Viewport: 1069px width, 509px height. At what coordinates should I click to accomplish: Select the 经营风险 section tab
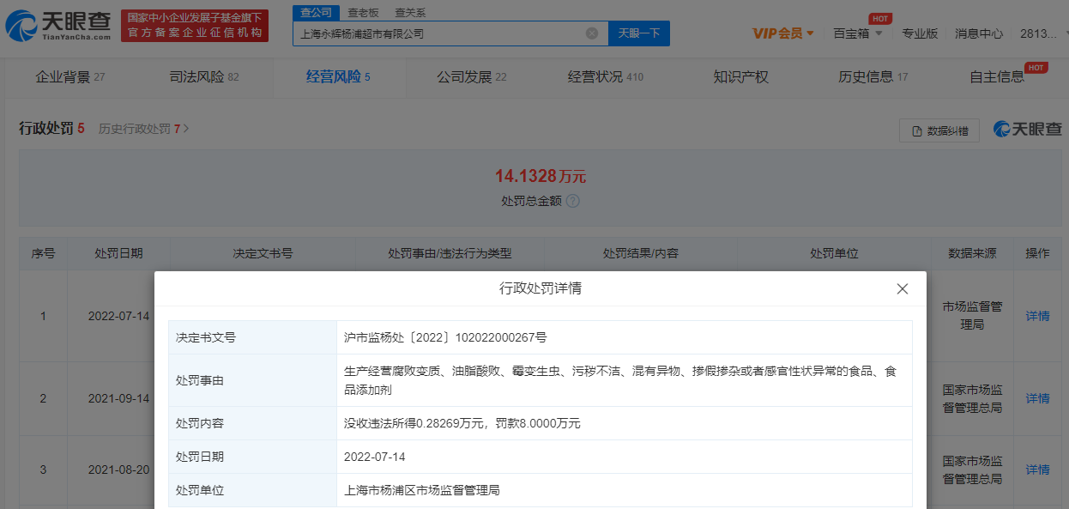pos(338,77)
